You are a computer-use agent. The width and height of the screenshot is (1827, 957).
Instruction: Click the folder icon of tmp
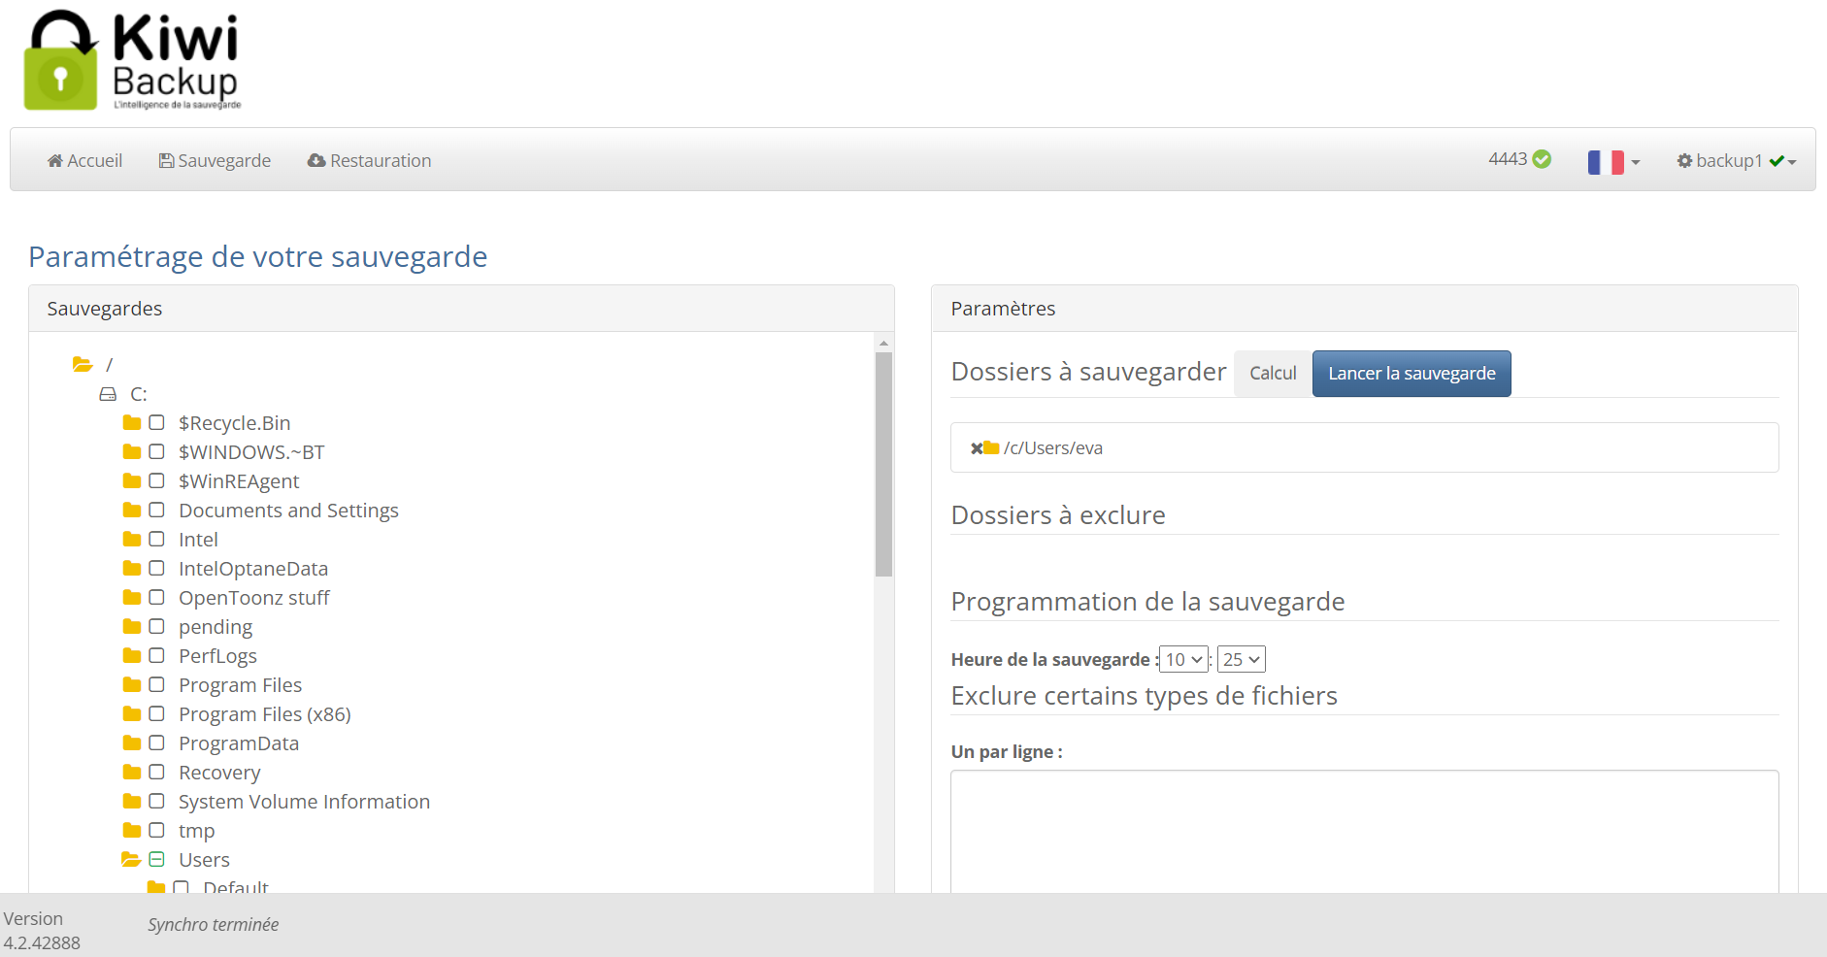point(132,831)
